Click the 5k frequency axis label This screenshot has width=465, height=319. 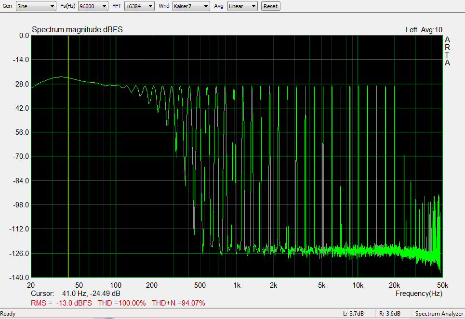pyautogui.click(x=321, y=285)
